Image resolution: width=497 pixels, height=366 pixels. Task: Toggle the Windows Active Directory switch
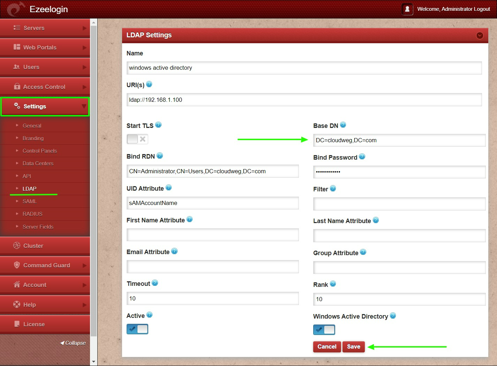tap(324, 330)
